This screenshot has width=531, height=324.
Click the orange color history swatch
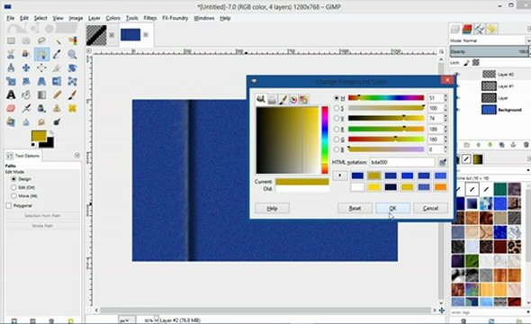click(440, 187)
